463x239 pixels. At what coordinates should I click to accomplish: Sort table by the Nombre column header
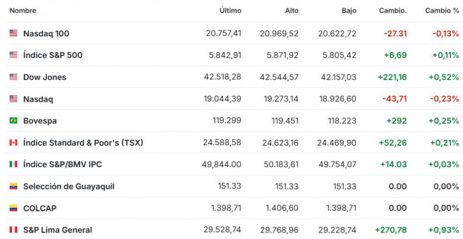click(22, 11)
